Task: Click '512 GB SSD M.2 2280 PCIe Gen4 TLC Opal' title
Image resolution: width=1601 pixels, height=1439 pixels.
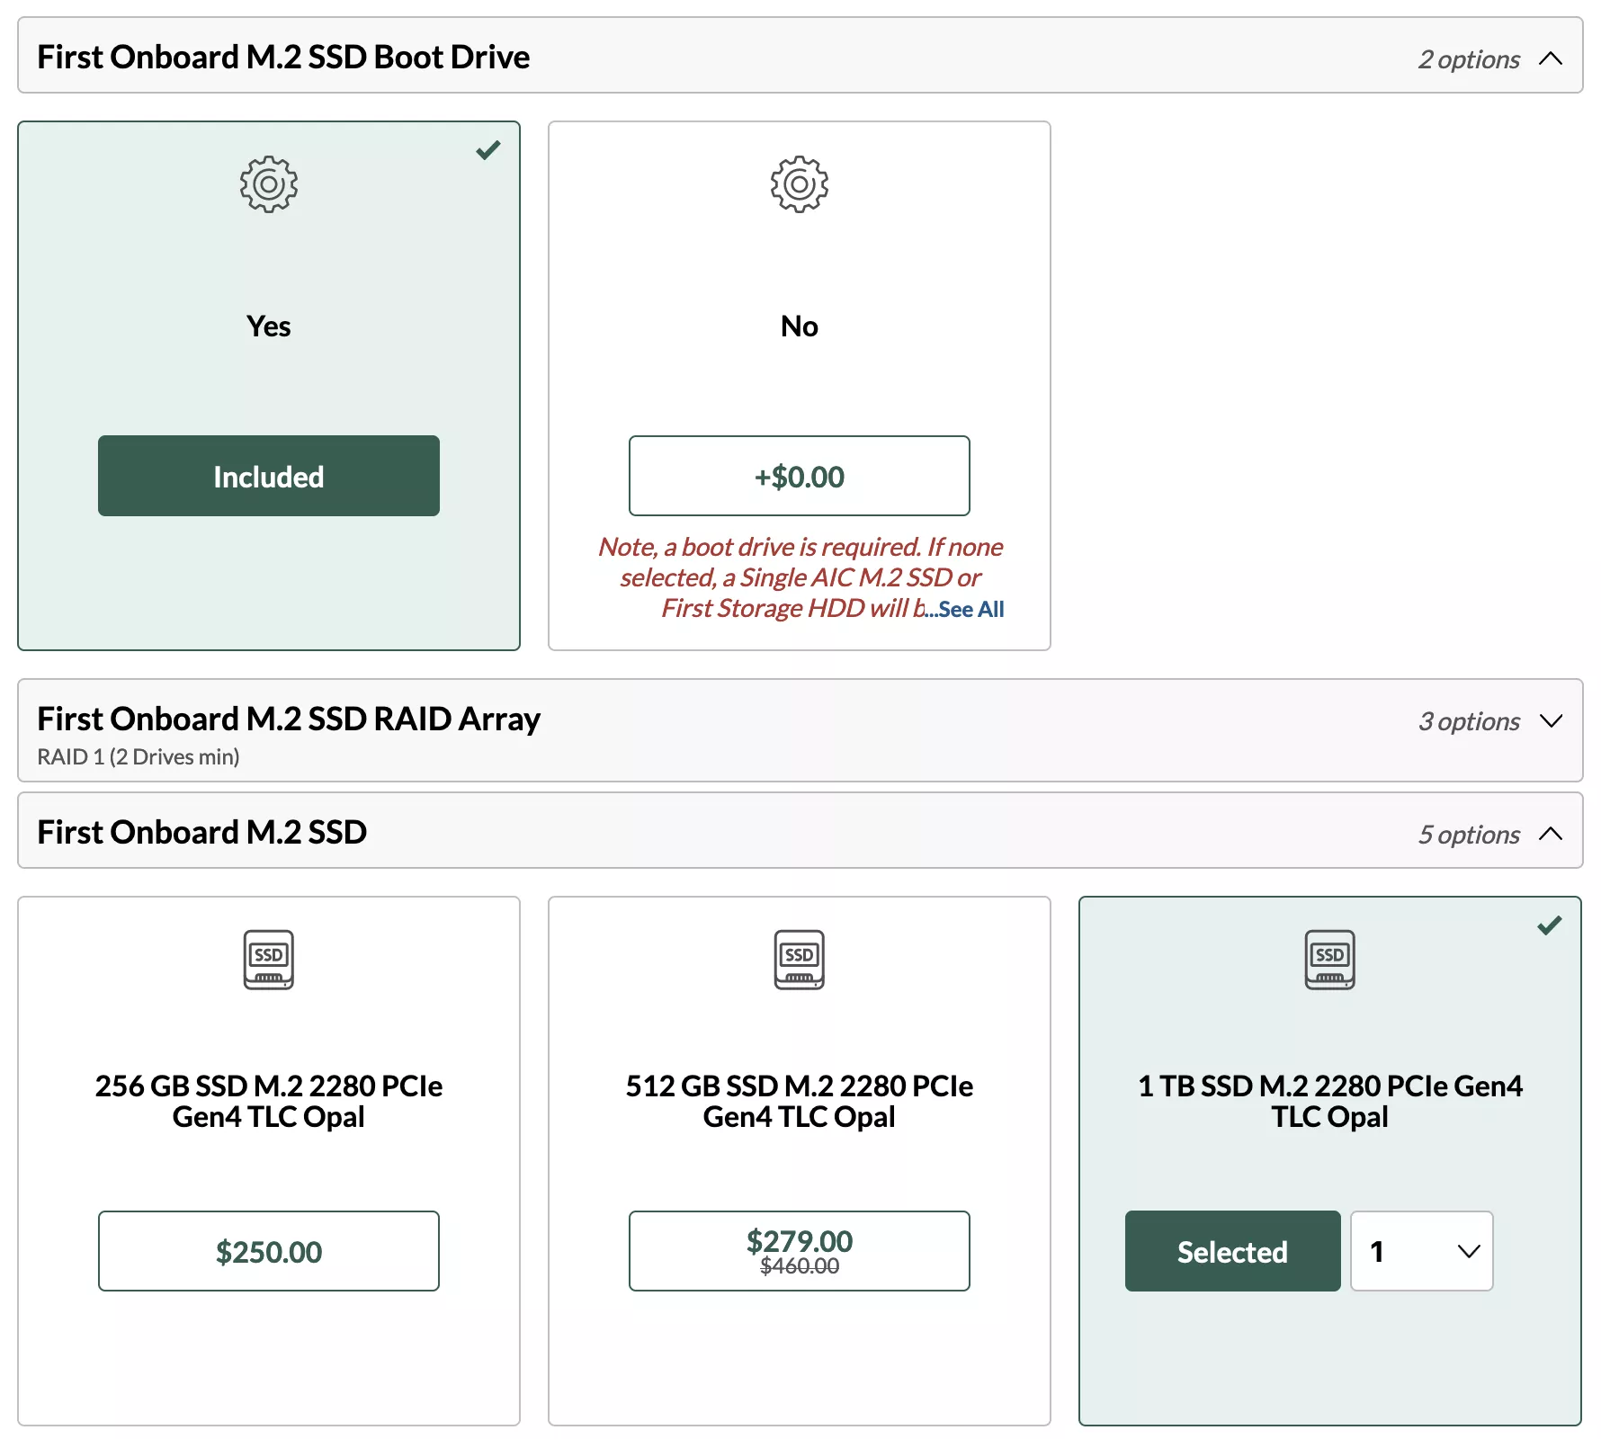Action: pyautogui.click(x=800, y=1101)
